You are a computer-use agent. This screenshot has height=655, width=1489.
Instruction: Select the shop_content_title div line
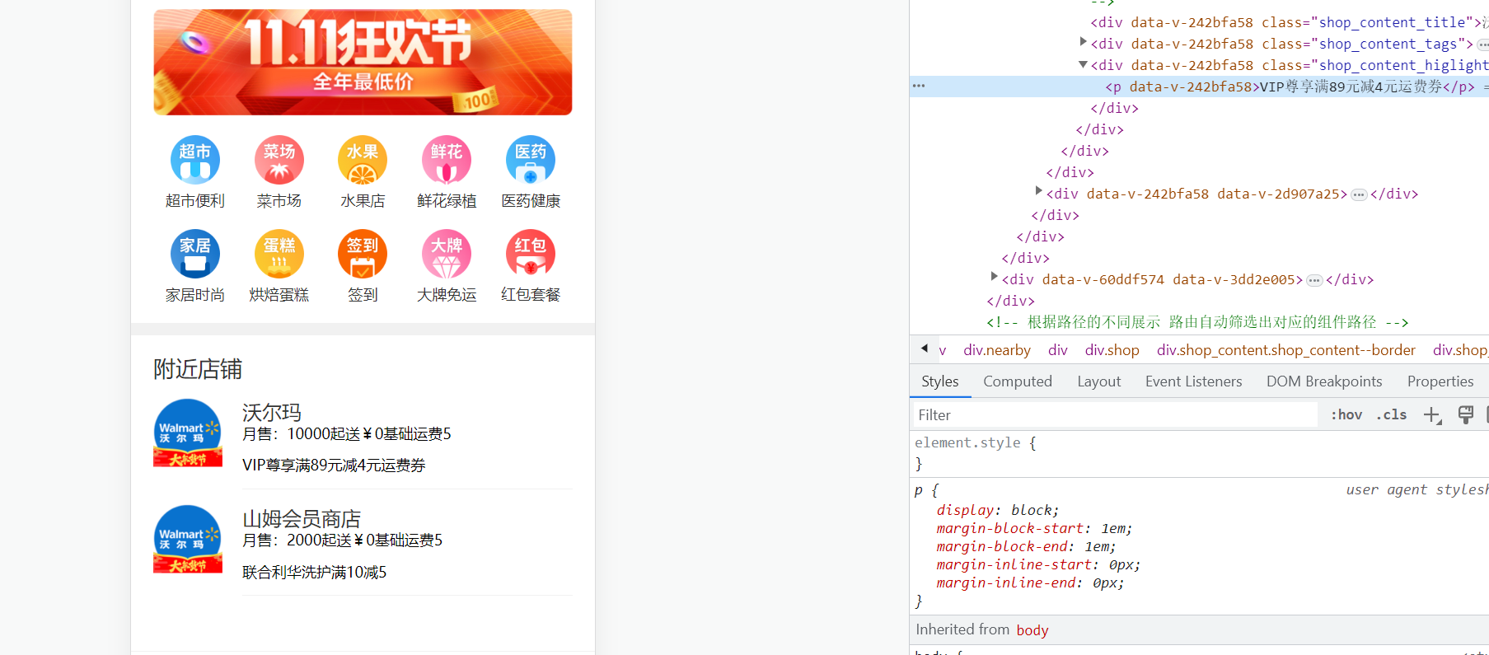tap(1288, 22)
